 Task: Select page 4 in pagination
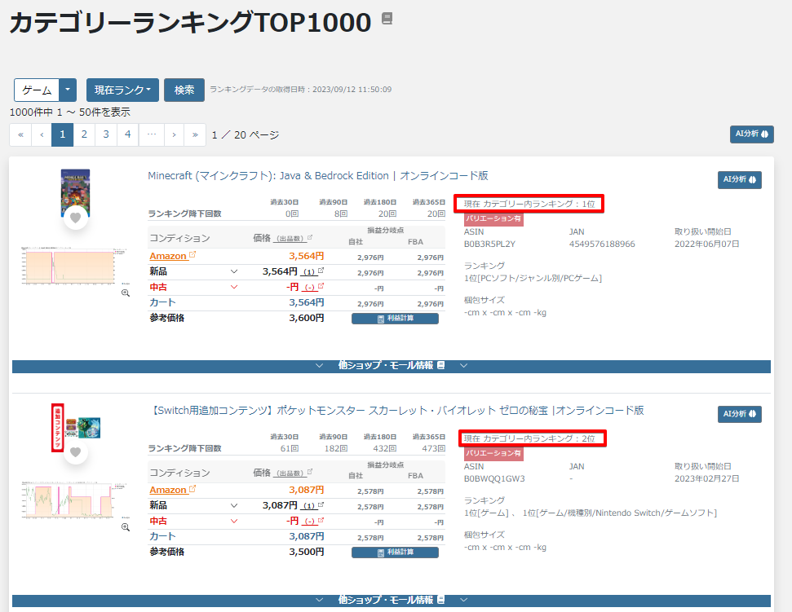(x=128, y=134)
